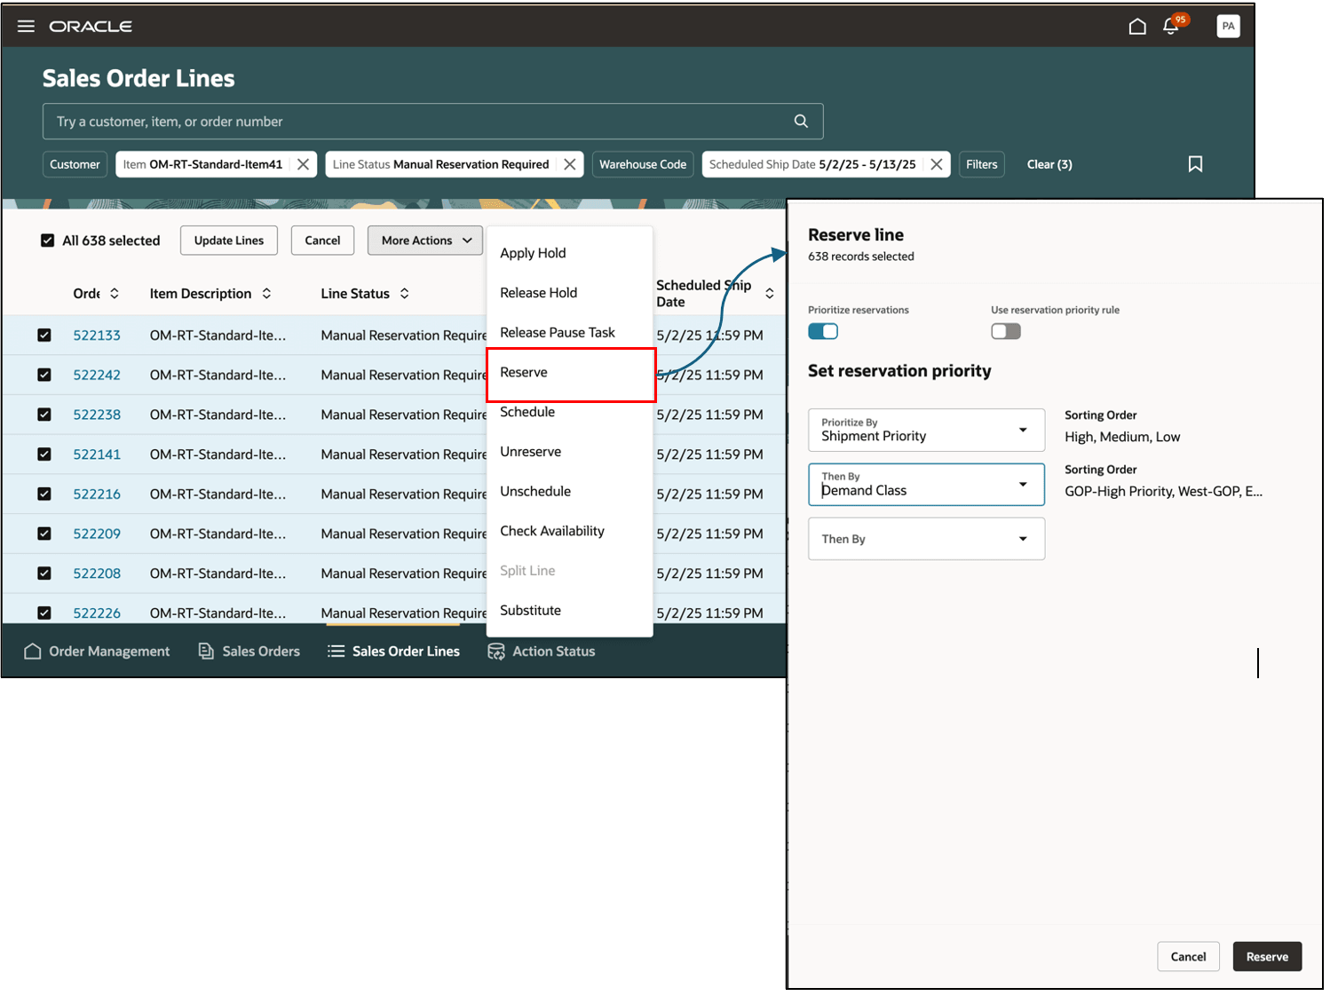Enable Use reservation priority rule switch
1330x996 pixels.
1006,331
